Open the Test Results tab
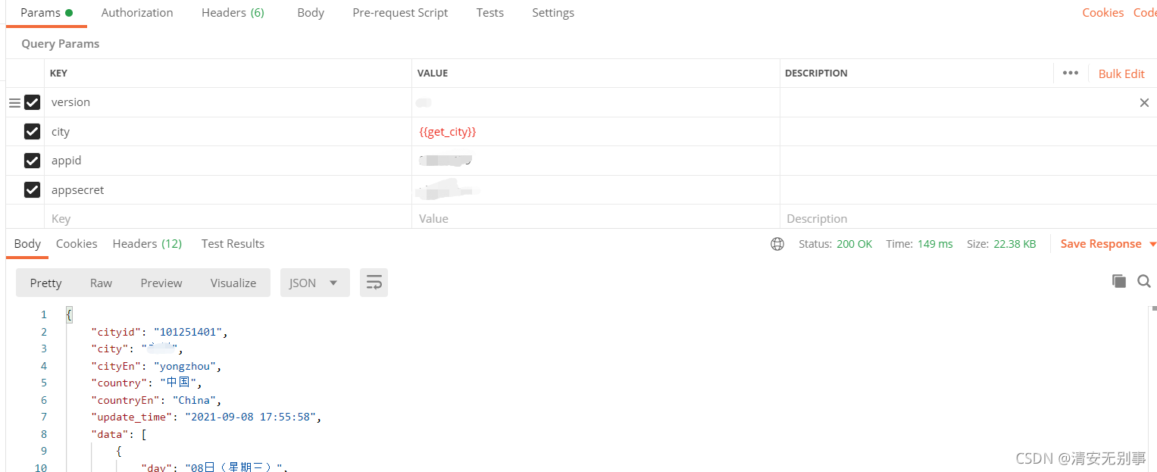The height and width of the screenshot is (472, 1157). [233, 244]
